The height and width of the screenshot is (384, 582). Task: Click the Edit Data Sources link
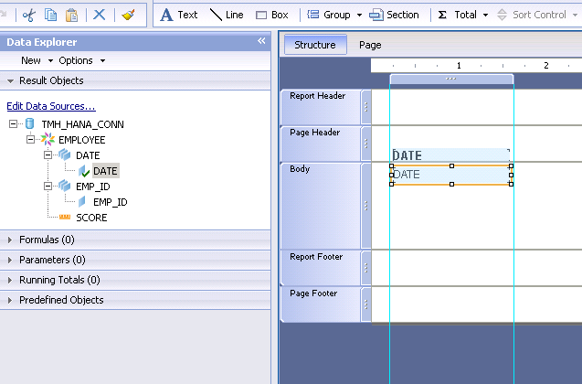[50, 106]
